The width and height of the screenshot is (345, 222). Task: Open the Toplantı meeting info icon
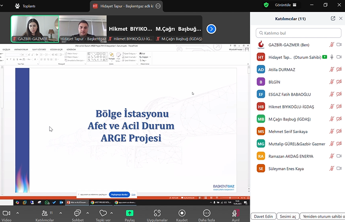pos(17,6)
